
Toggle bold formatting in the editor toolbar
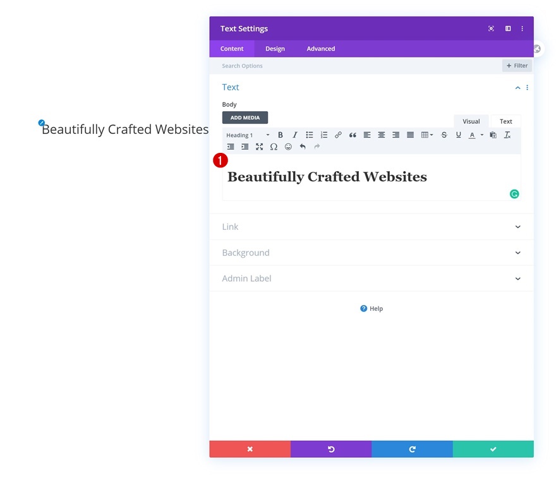coord(280,135)
